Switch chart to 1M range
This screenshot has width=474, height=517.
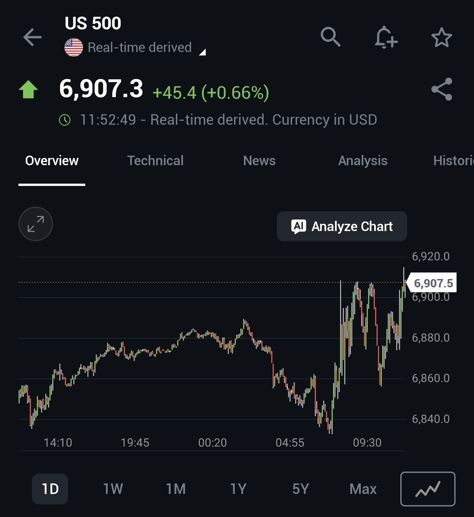[x=176, y=489]
